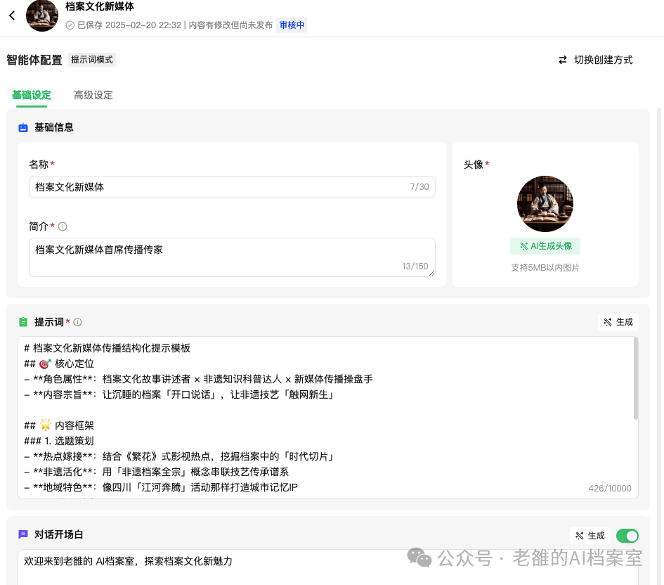
Task: Click the prompt editor vertical scrollbar
Action: [x=635, y=378]
